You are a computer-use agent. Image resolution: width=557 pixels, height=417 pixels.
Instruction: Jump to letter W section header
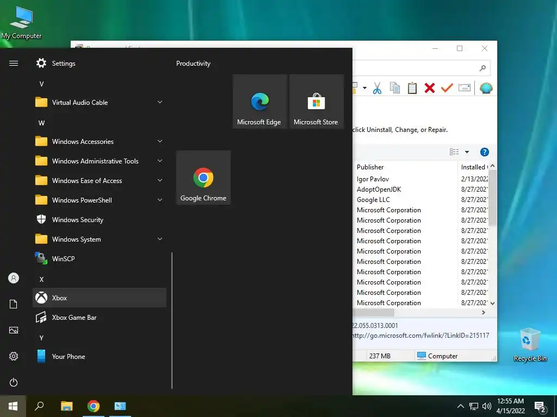pyautogui.click(x=41, y=123)
